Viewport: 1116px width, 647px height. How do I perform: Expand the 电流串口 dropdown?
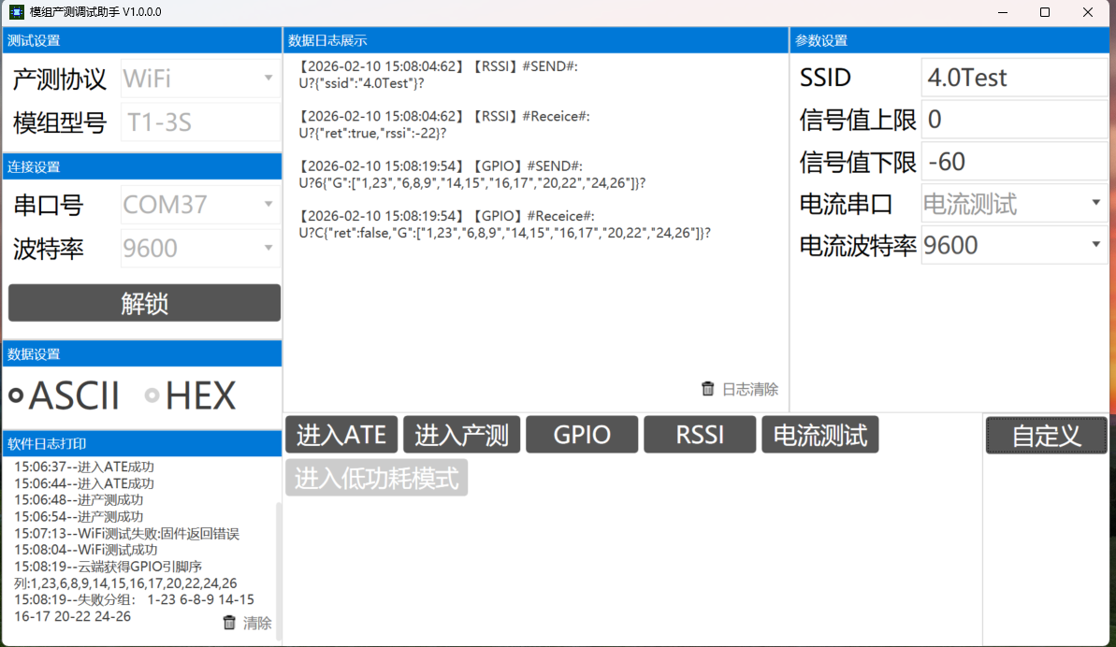click(1014, 203)
